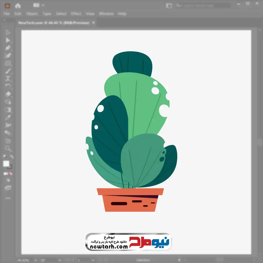Close the NewTarh.com document tab
Screen dimensions: 263x263
click(93, 23)
